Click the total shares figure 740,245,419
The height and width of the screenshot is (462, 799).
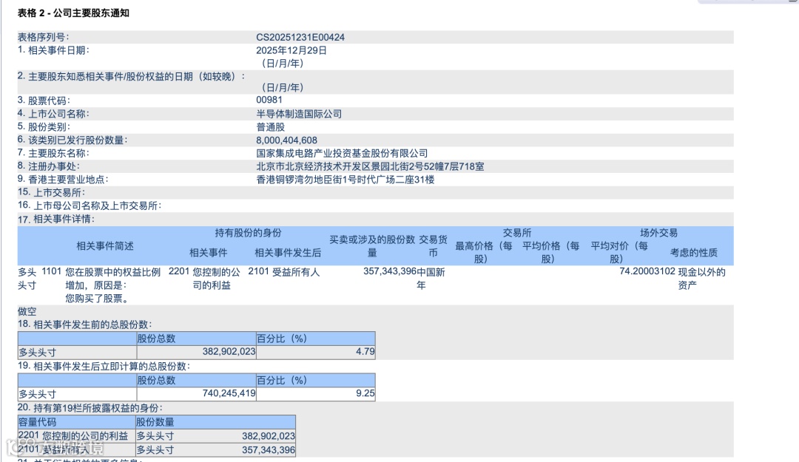(x=229, y=393)
